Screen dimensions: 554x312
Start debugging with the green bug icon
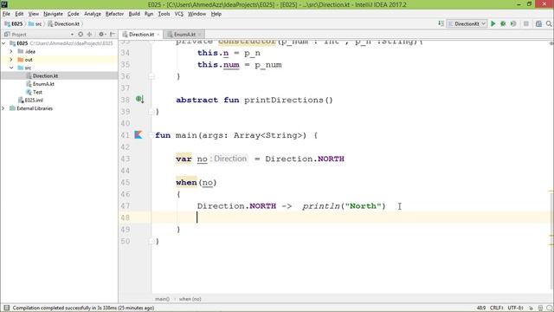pos(503,23)
